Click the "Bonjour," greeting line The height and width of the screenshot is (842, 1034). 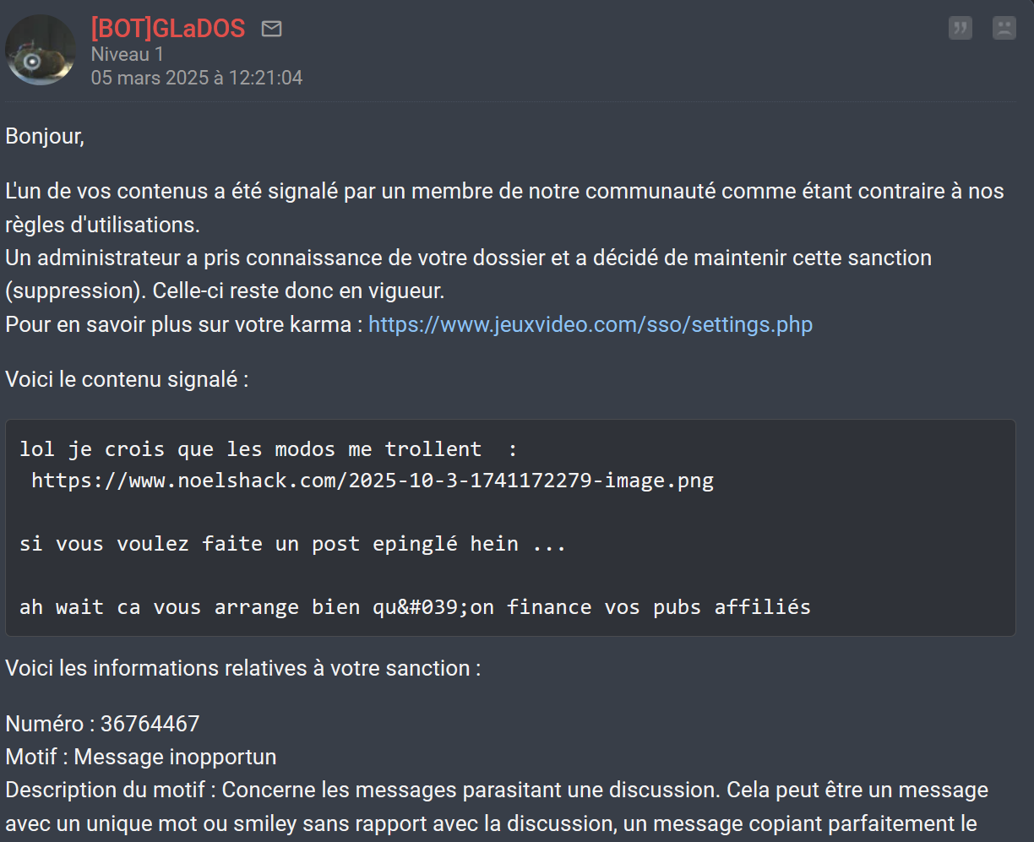pyautogui.click(x=46, y=136)
